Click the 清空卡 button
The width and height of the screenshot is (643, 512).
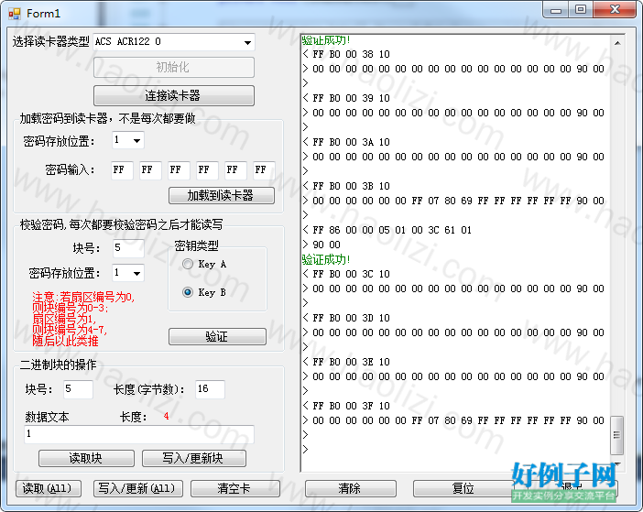tap(235, 488)
